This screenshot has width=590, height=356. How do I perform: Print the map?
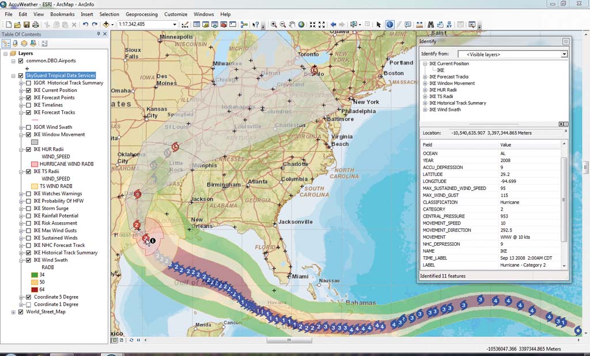(35, 24)
